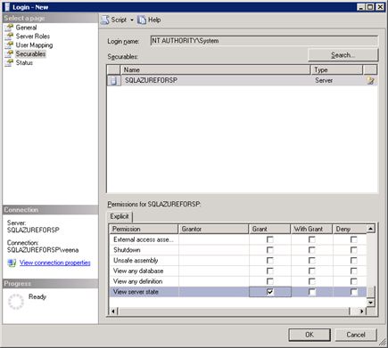
Task: Click the server icon in SQLAZUREFORSP row
Action: (113, 80)
